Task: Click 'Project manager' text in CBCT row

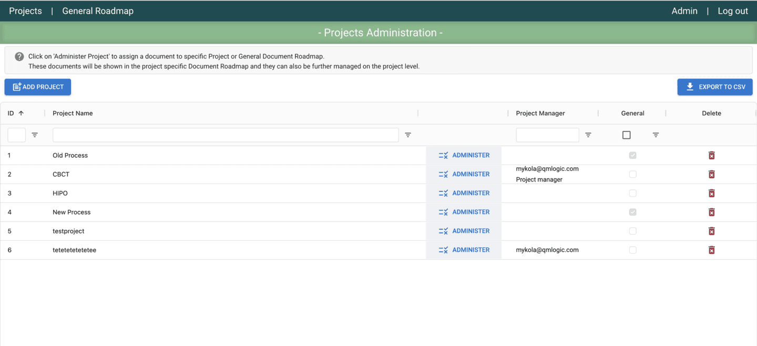Action: pos(539,179)
